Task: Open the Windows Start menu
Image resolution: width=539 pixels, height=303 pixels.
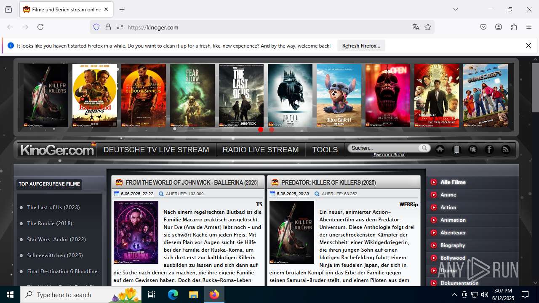Action: (x=10, y=295)
